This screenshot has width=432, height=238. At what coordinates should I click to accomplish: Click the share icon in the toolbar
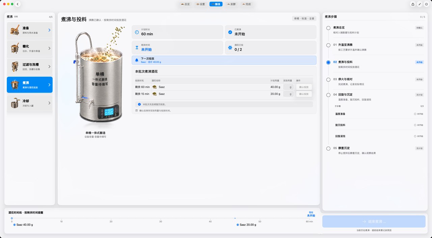[x=413, y=4]
